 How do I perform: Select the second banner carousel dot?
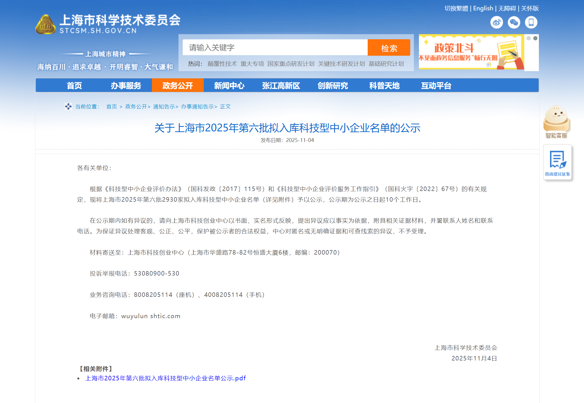pos(535,38)
